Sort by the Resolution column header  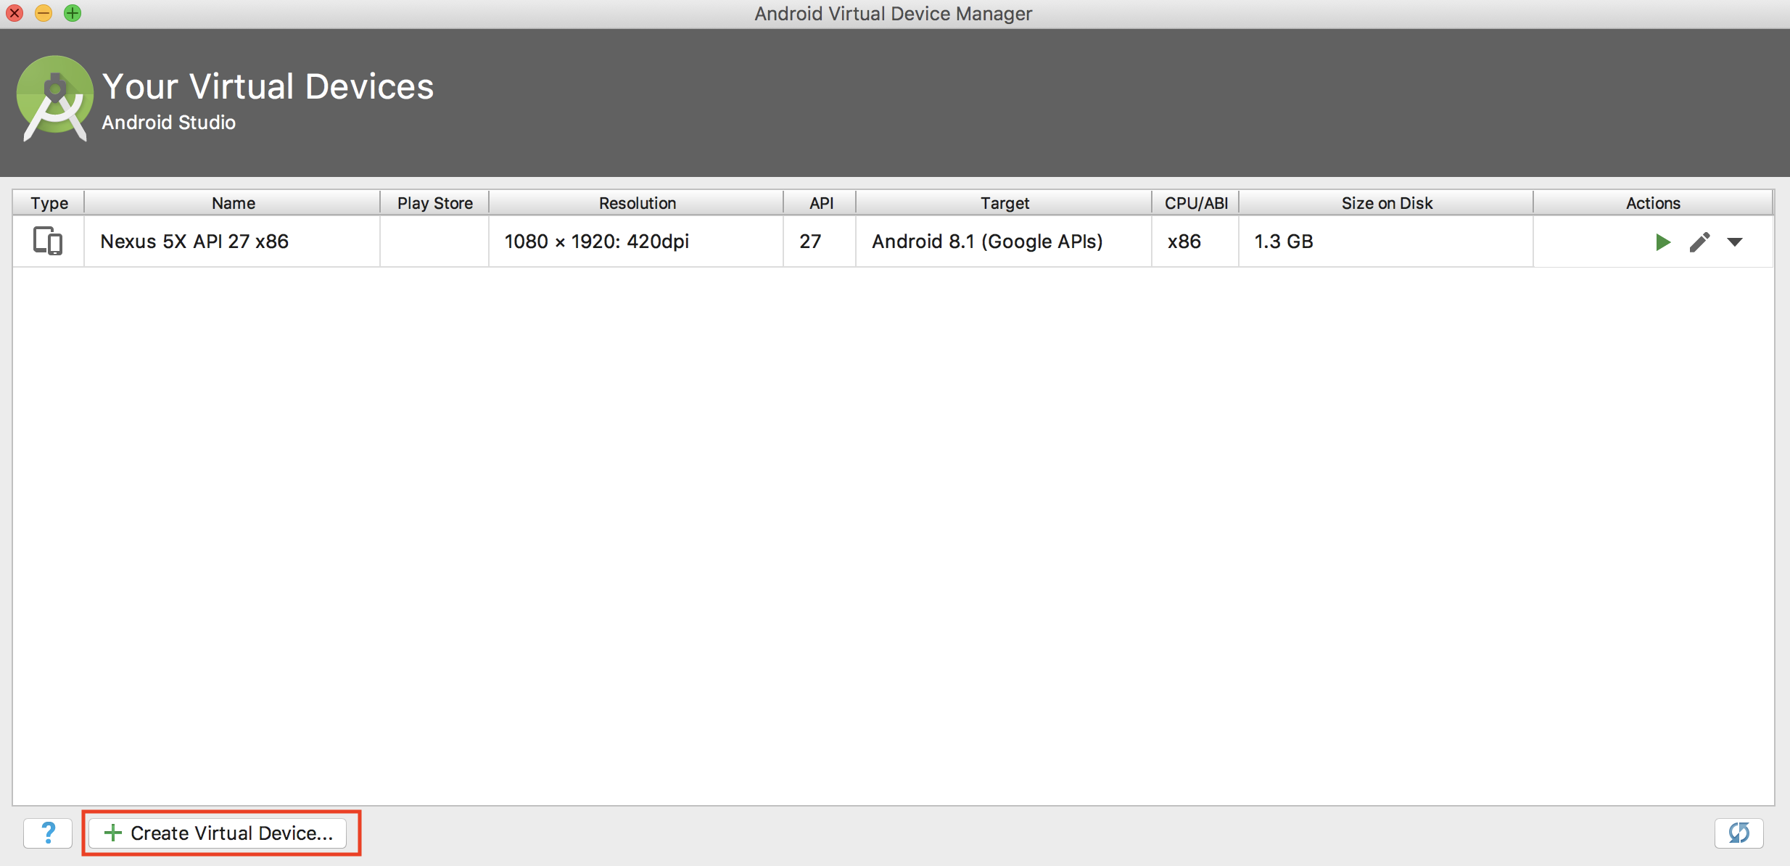pos(637,203)
